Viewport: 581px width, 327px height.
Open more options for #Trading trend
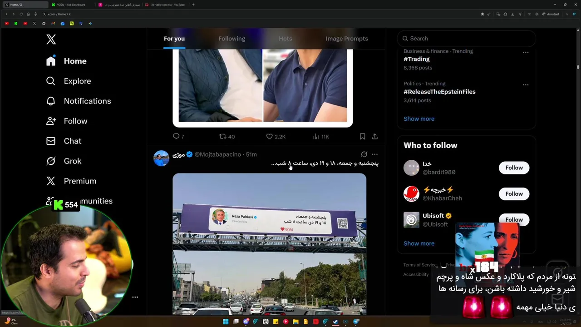tap(526, 52)
